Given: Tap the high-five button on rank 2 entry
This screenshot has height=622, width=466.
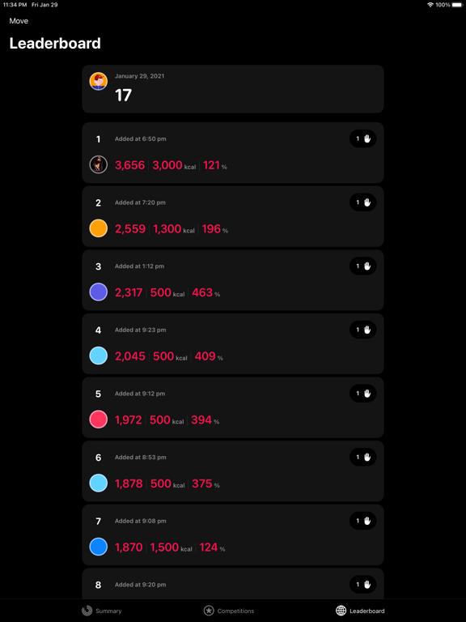Looking at the screenshot, I should click(362, 202).
